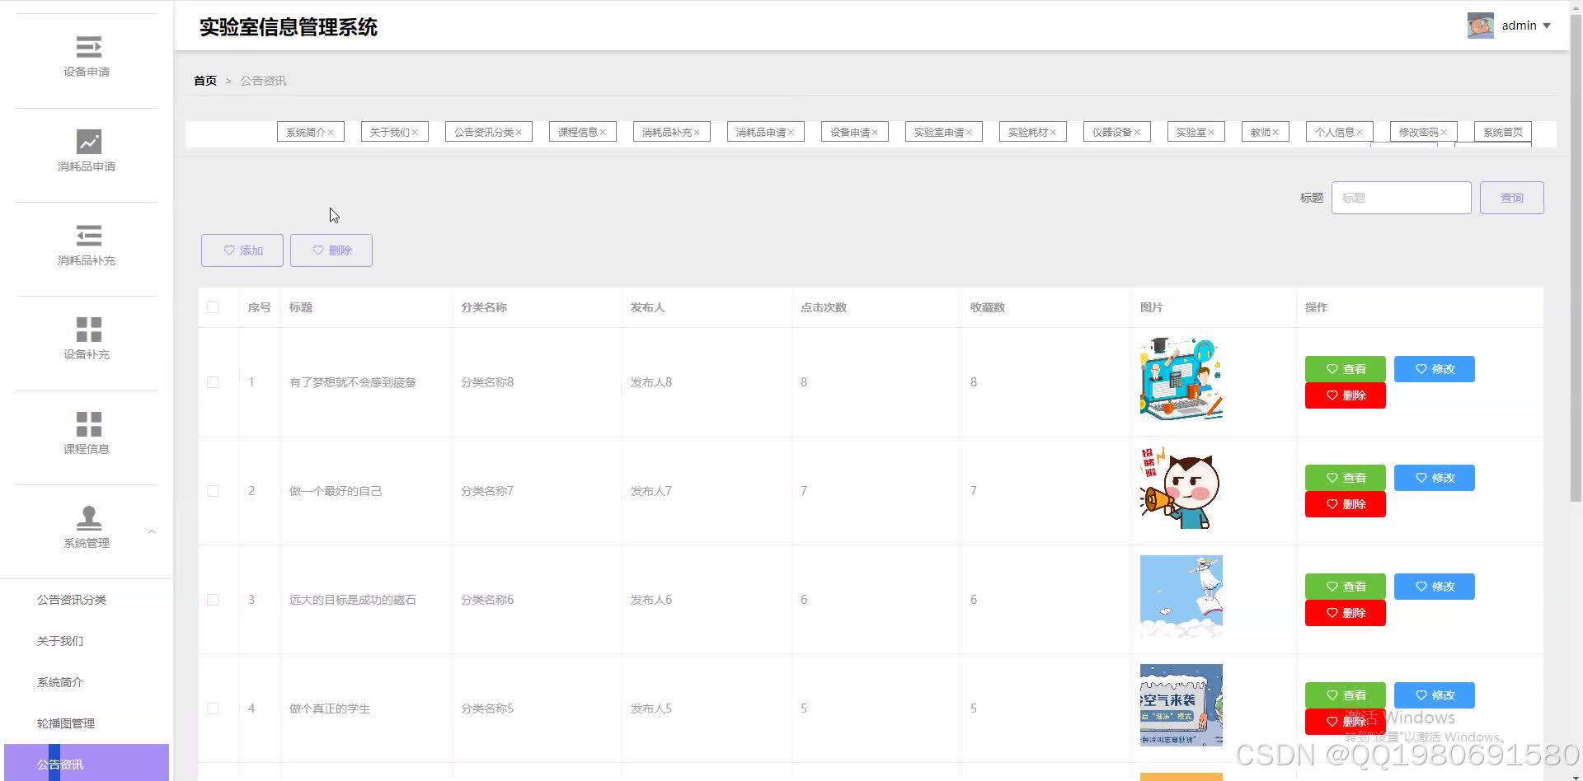This screenshot has width=1583, height=781.
Task: Collapse the 系统管理 menu chevron
Action: [x=152, y=531]
